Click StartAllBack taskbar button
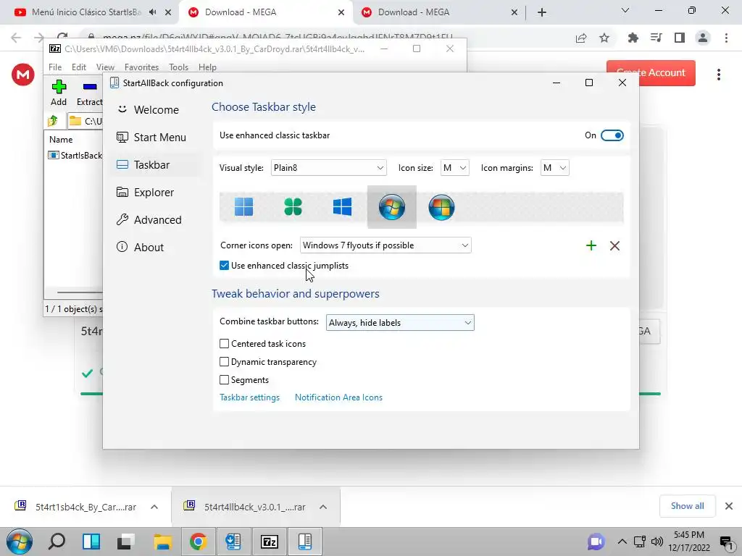The height and width of the screenshot is (556, 742). point(305,542)
